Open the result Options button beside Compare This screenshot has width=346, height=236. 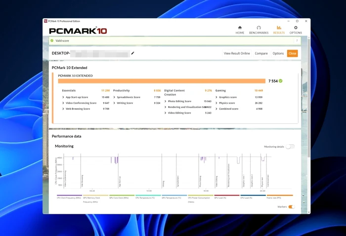[x=278, y=53]
